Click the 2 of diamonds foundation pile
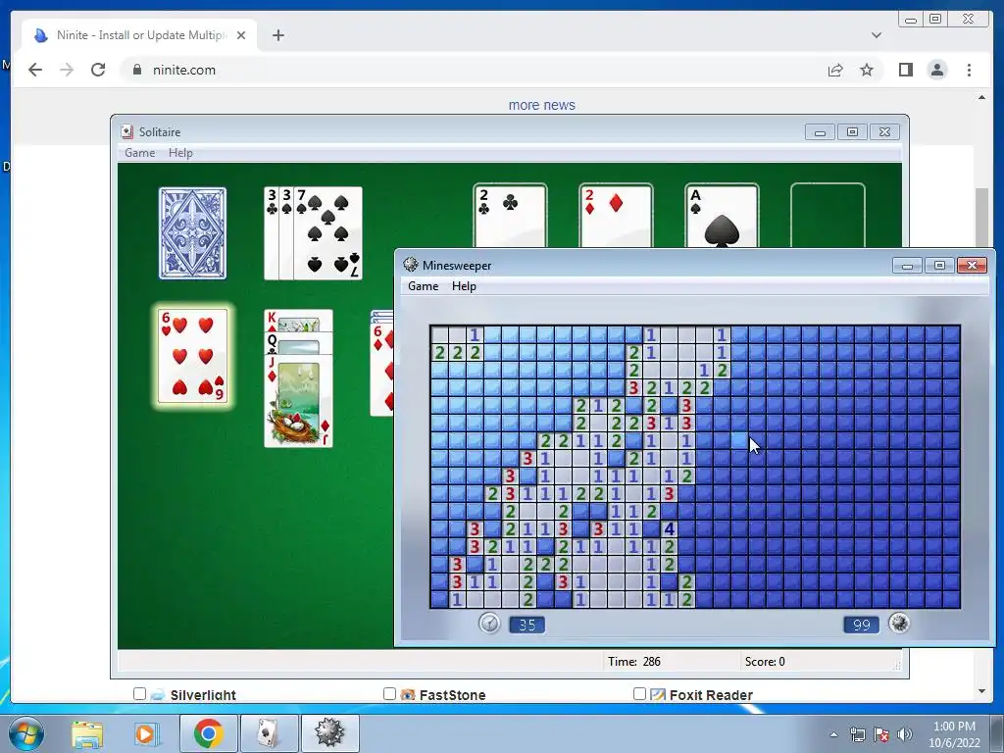The height and width of the screenshot is (753, 1004). [x=616, y=216]
